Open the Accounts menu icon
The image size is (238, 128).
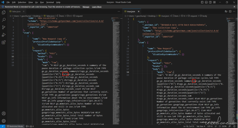tap(4, 114)
